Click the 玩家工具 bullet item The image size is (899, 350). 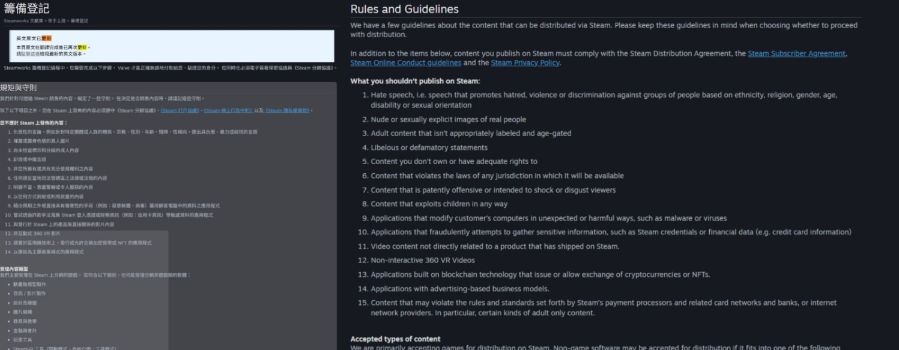pos(23,340)
